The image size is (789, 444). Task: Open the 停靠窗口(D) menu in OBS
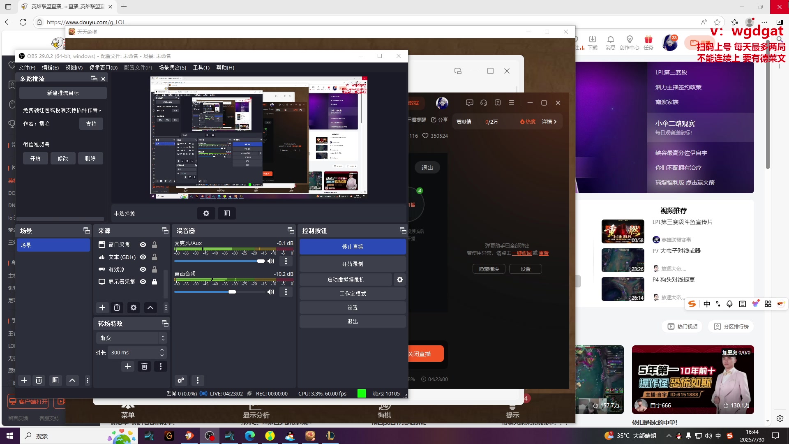coord(104,67)
